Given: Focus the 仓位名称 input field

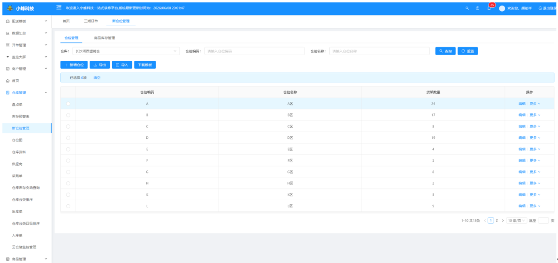Looking at the screenshot, I should pos(380,51).
